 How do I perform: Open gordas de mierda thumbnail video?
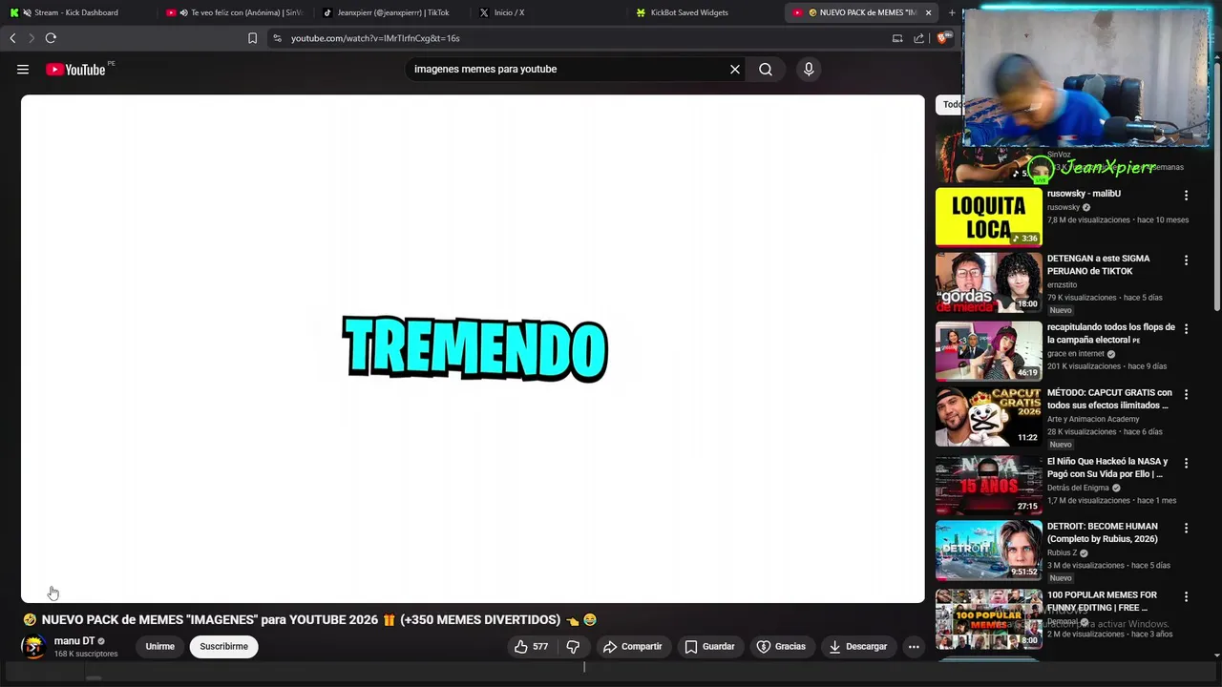point(988,282)
